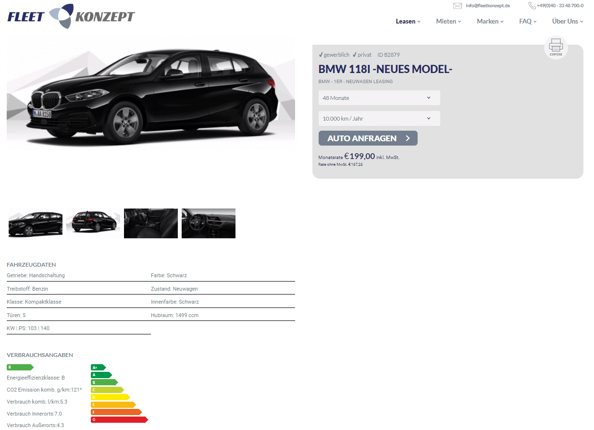Click 'Hubraum: 1499 ccm' row
Image resolution: width=594 pixels, height=430 pixels.
(223, 315)
